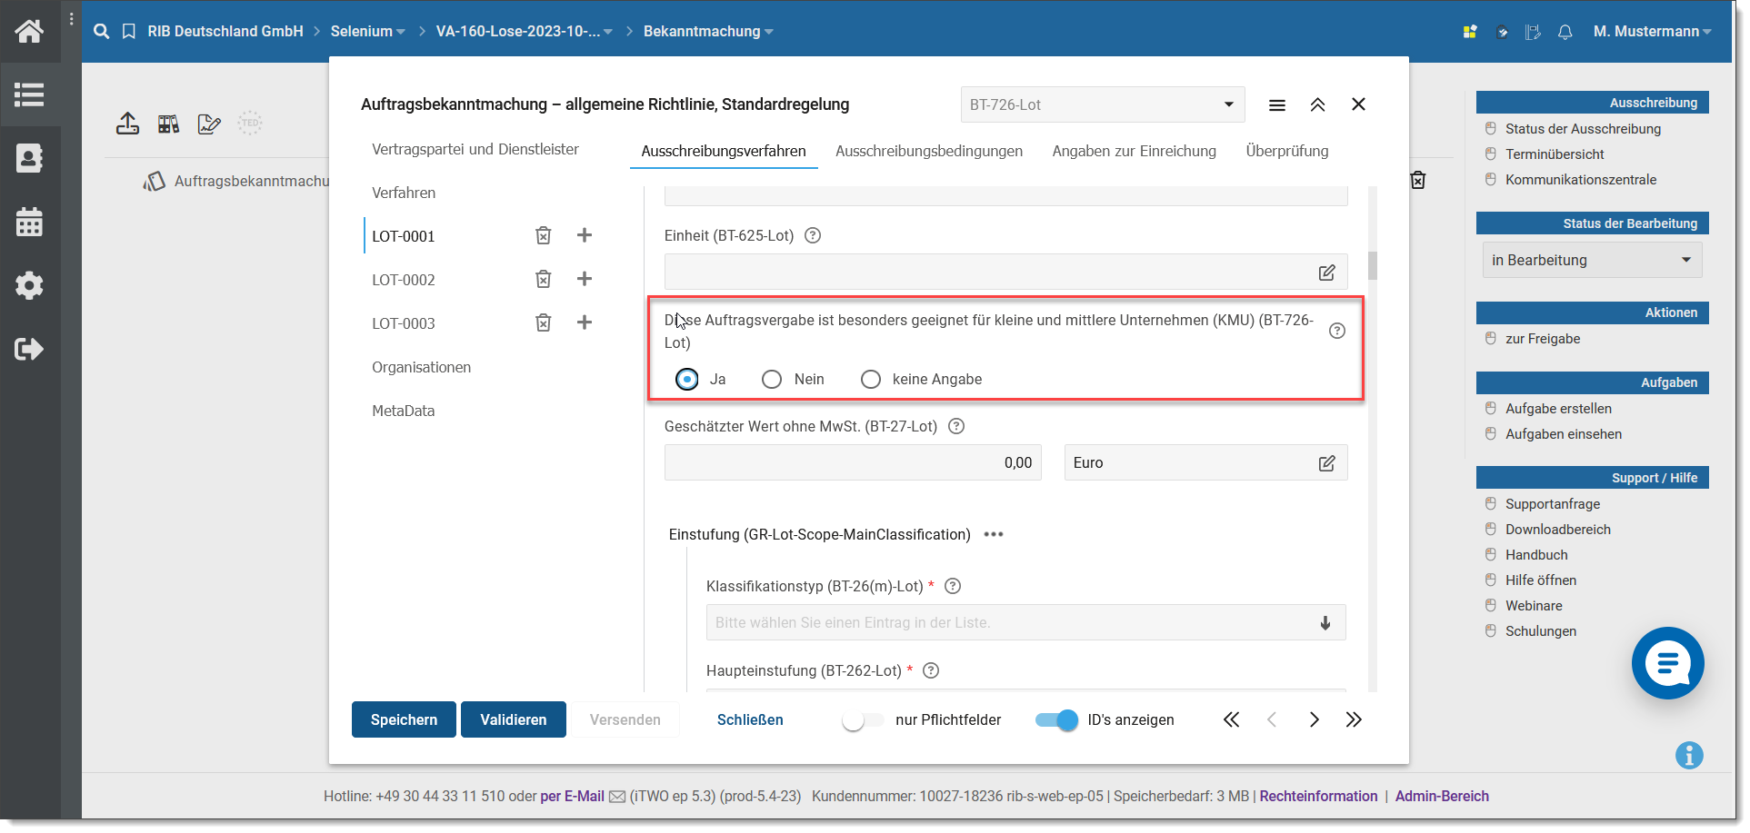Click the upload tray toolbar icon
Viewport: 1750px width, 833px height.
[127, 124]
